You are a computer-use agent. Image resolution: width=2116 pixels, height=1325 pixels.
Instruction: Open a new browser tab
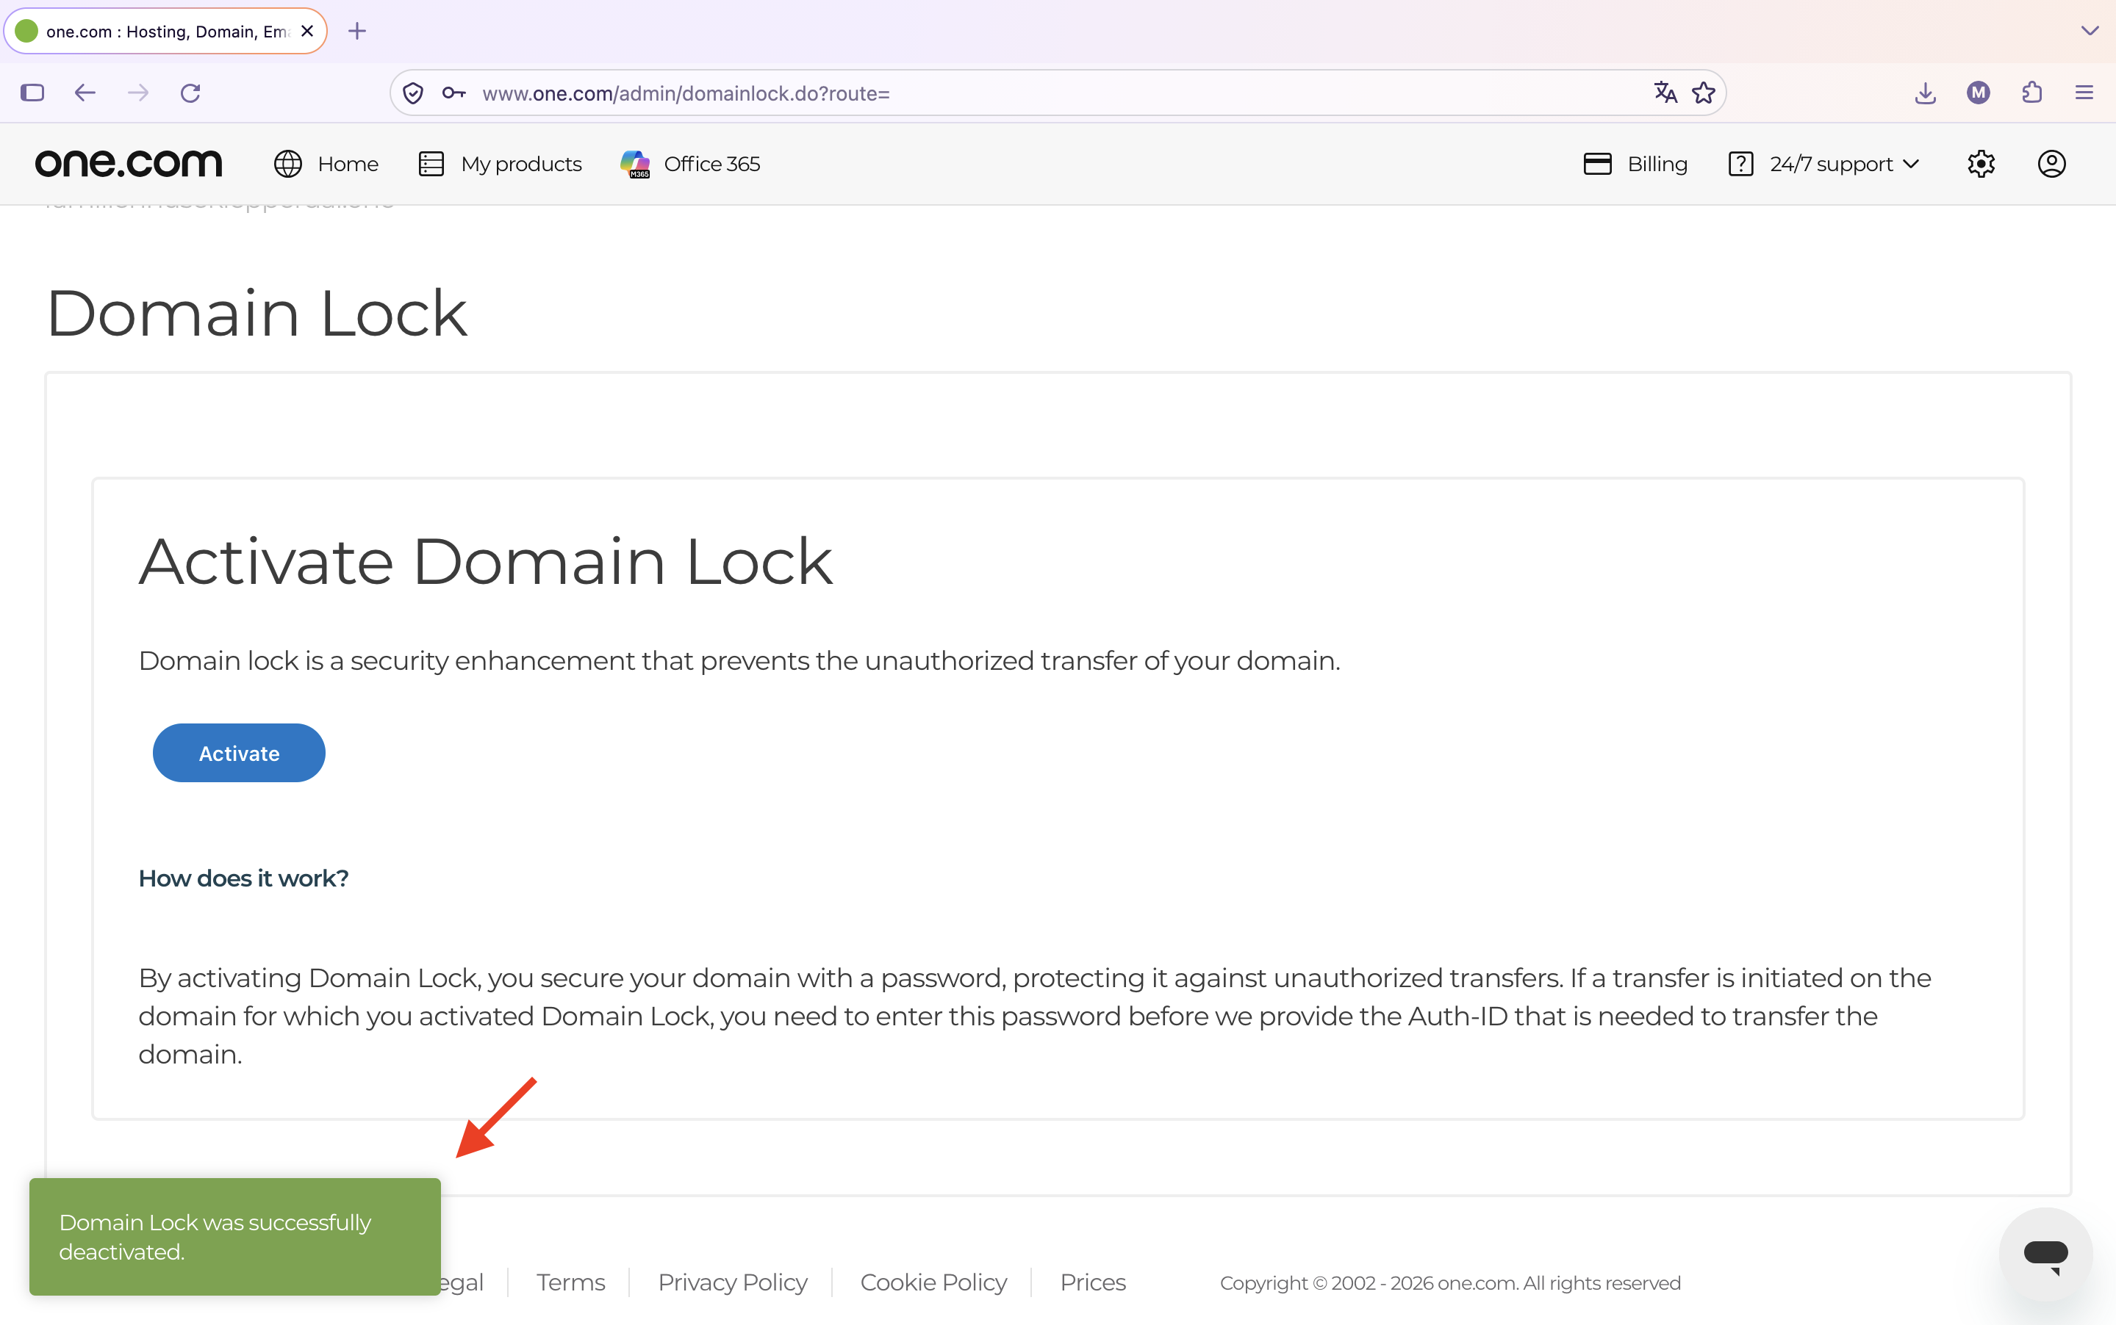click(x=357, y=32)
